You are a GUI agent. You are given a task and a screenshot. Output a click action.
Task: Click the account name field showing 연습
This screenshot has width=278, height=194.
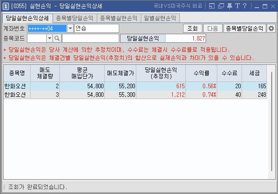tap(96, 28)
